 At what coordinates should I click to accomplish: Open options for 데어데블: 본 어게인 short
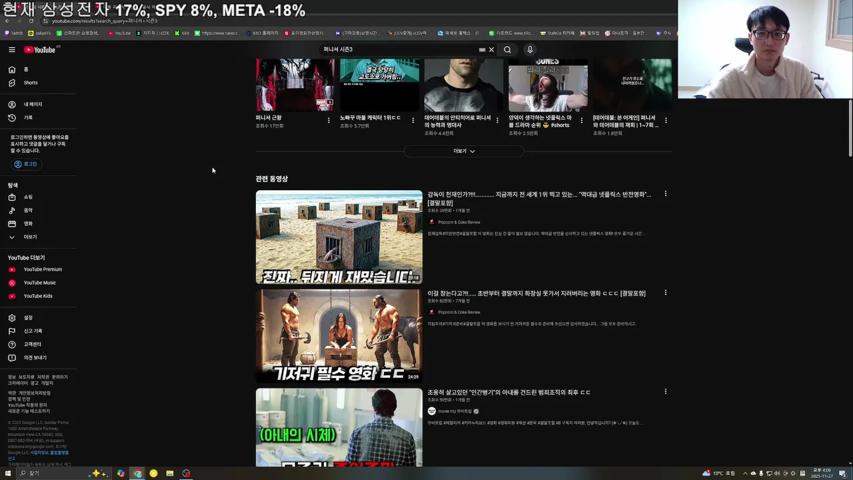point(666,121)
